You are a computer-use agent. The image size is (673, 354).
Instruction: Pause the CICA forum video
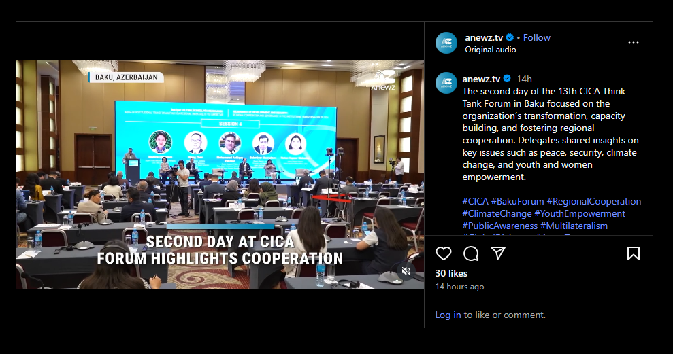click(x=220, y=174)
